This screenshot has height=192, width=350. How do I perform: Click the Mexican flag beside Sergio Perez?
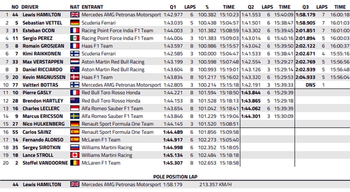pos(75,38)
